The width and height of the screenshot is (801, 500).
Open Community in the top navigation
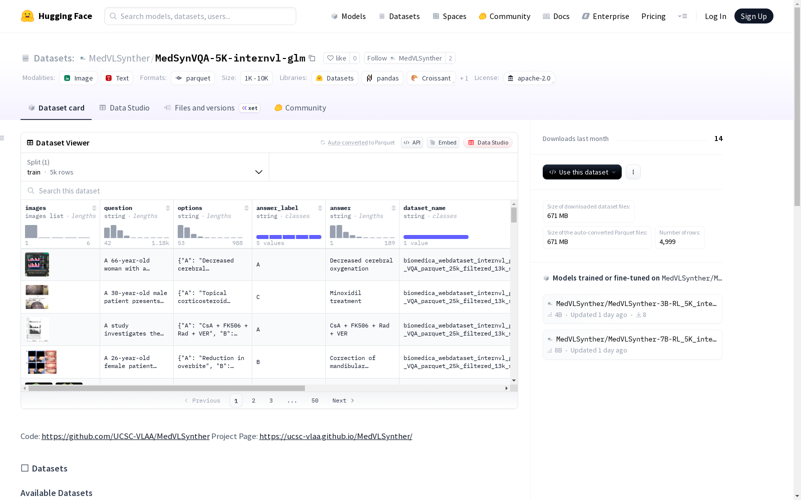click(x=505, y=16)
